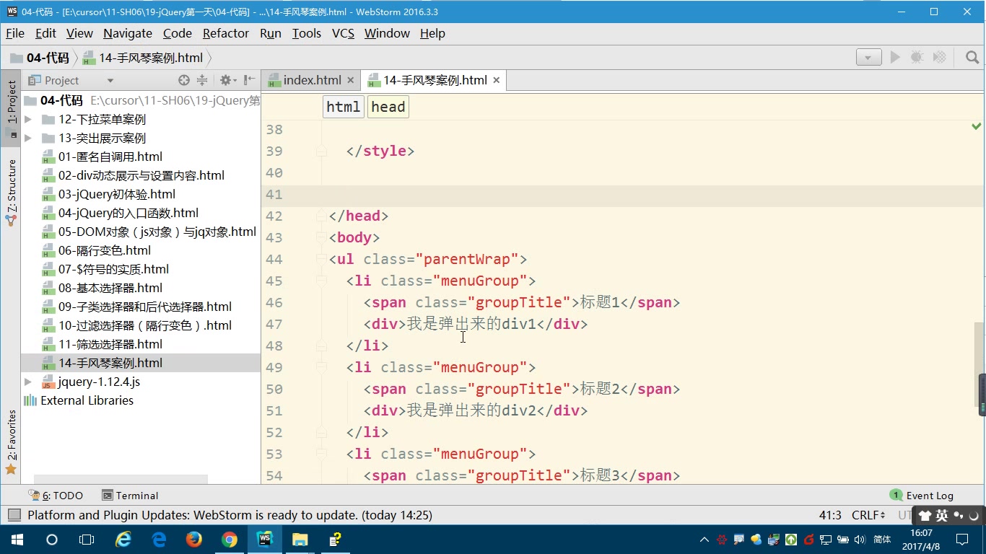Open the run configuration dropdown
Screen dimensions: 986x554
(868, 58)
